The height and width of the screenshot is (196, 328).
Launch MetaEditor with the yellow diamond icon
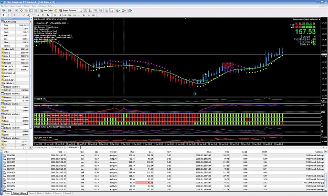click(56, 11)
